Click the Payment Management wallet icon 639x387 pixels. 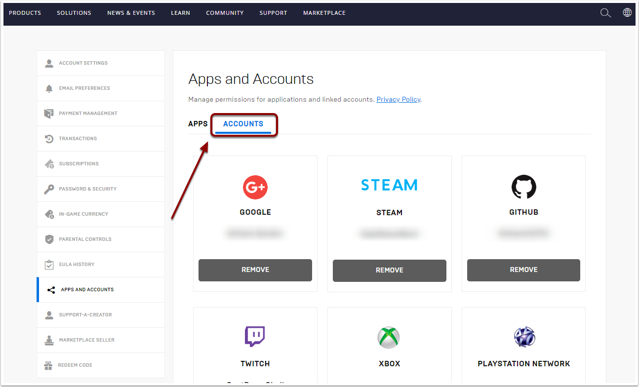49,114
